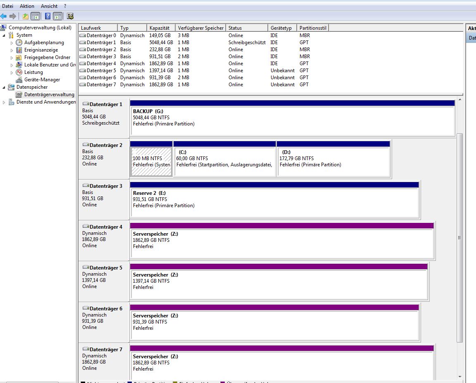Open the Ansicht menu
Screen dimensions: 476x383
[x=49, y=6]
